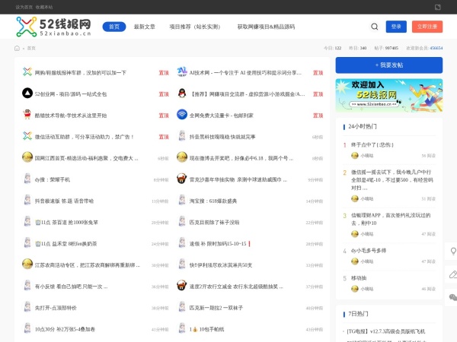Click the 52线报网 site logo

pos(53,27)
